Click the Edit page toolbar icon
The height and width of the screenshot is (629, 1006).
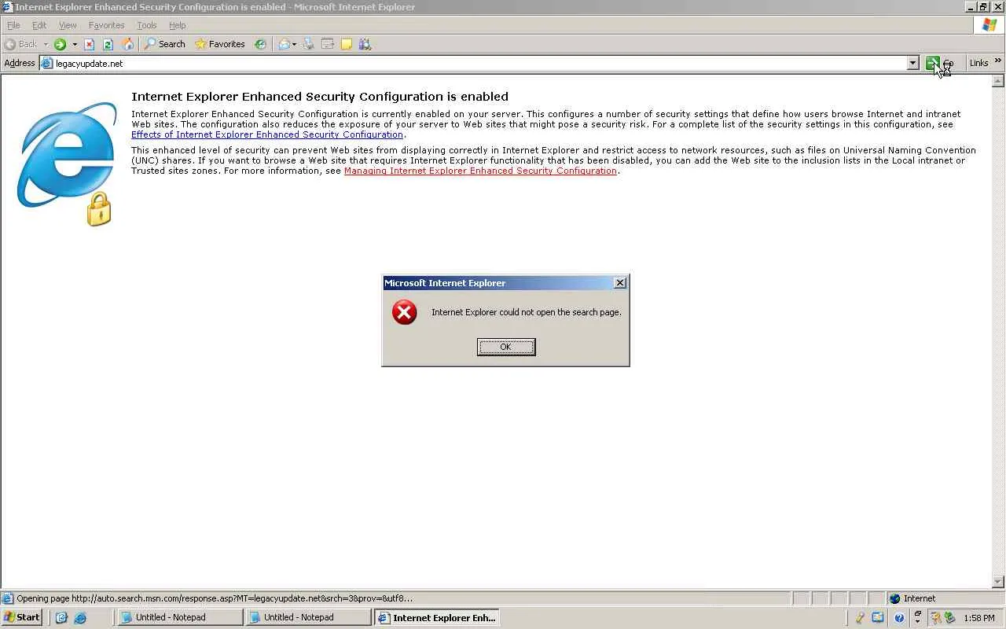328,44
